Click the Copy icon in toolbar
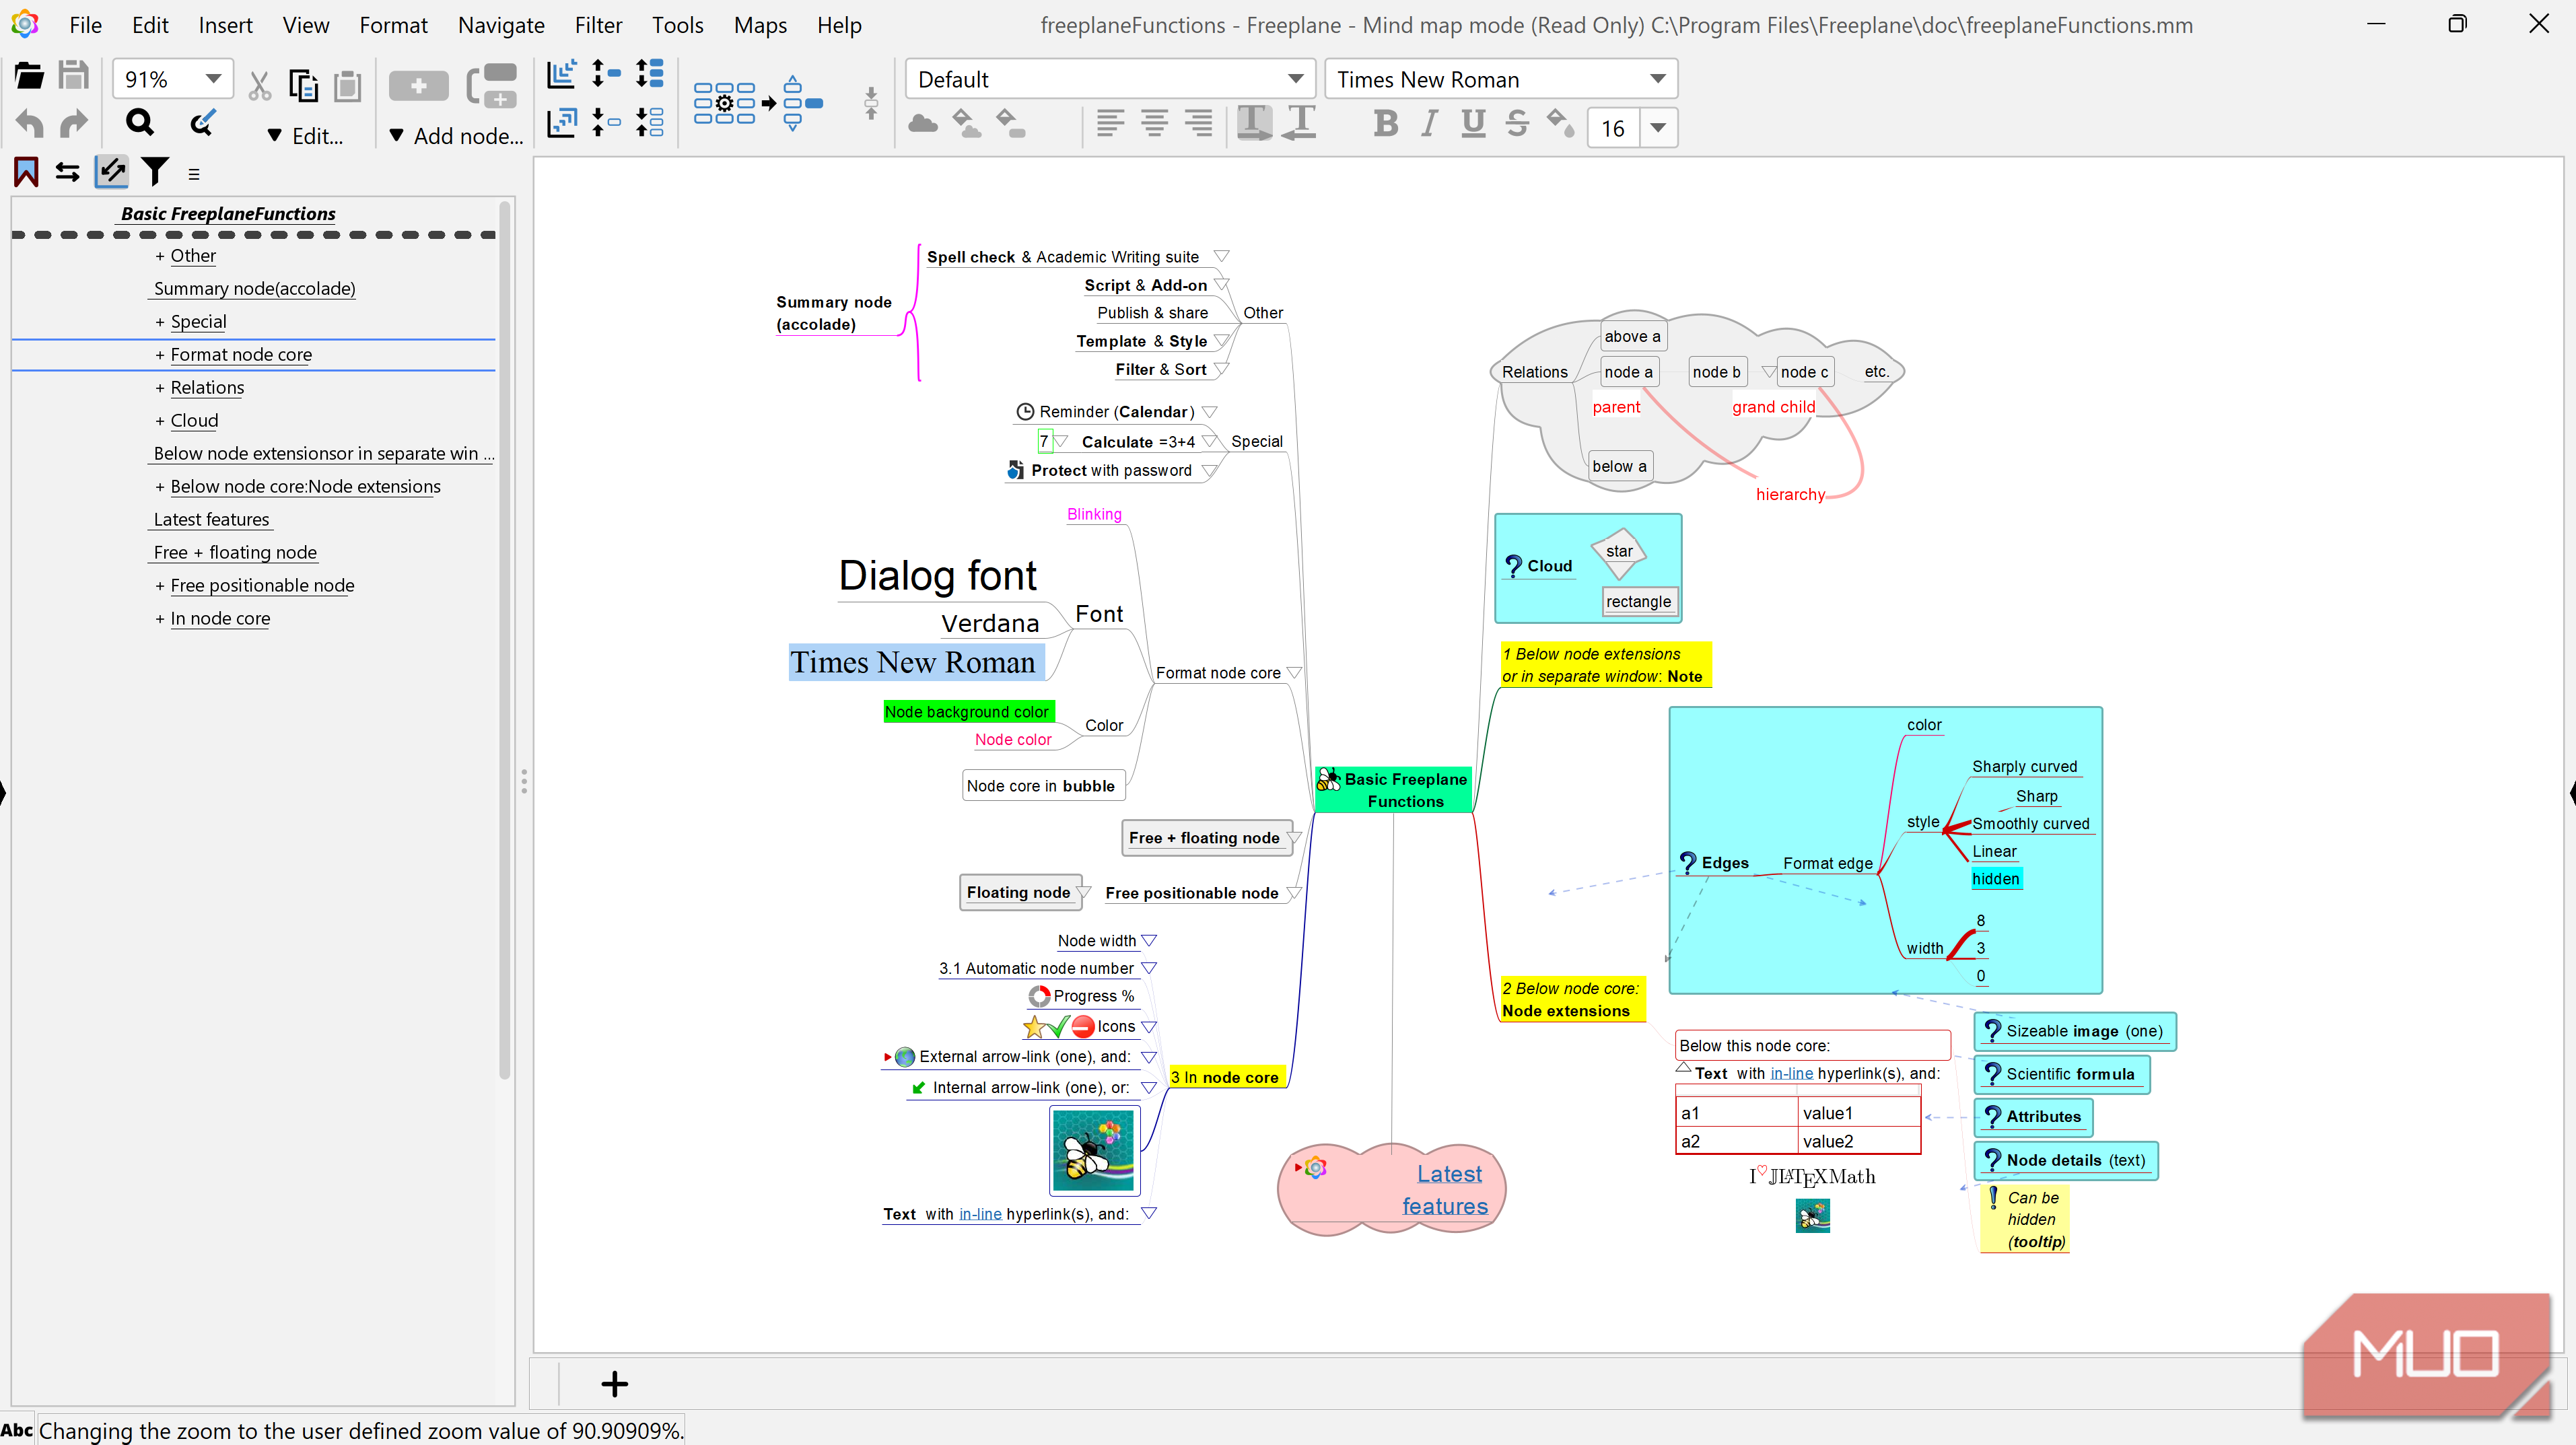The width and height of the screenshot is (2576, 1445). [x=303, y=86]
